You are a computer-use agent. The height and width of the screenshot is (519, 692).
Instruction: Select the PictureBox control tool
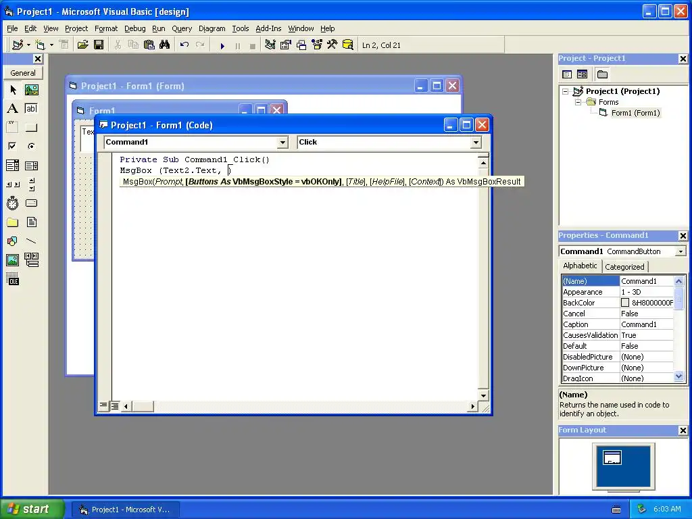point(31,90)
